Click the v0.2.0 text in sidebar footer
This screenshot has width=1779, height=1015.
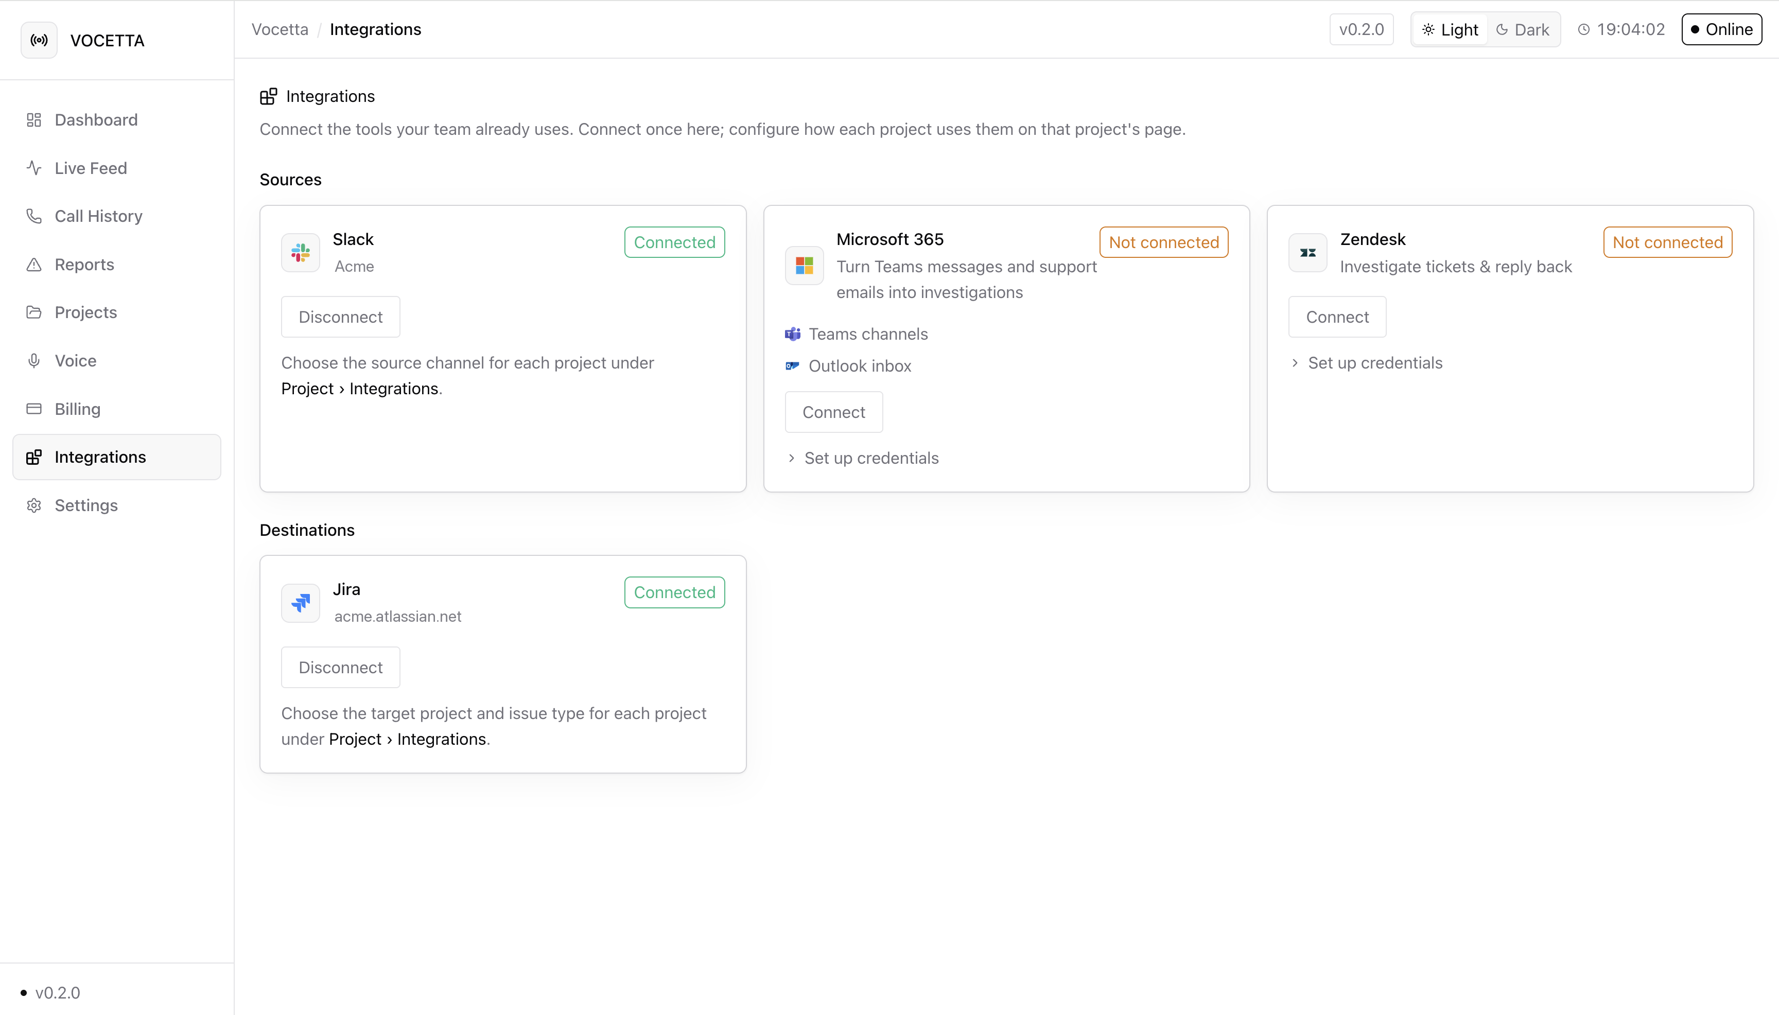coord(57,993)
